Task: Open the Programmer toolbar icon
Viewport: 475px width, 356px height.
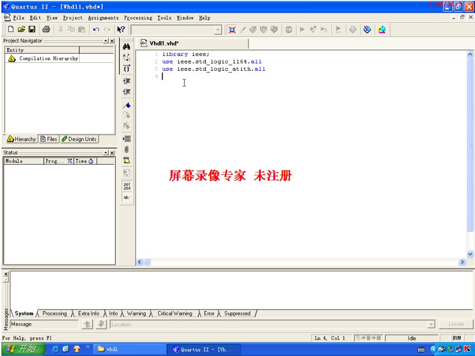Action: click(x=367, y=30)
